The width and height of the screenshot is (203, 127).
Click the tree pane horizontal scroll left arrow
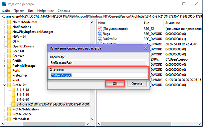[x=3, y=124]
